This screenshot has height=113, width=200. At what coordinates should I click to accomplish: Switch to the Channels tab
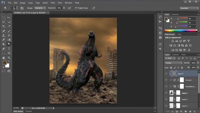point(175,55)
